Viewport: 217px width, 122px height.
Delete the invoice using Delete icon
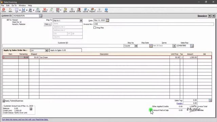pos(44,10)
